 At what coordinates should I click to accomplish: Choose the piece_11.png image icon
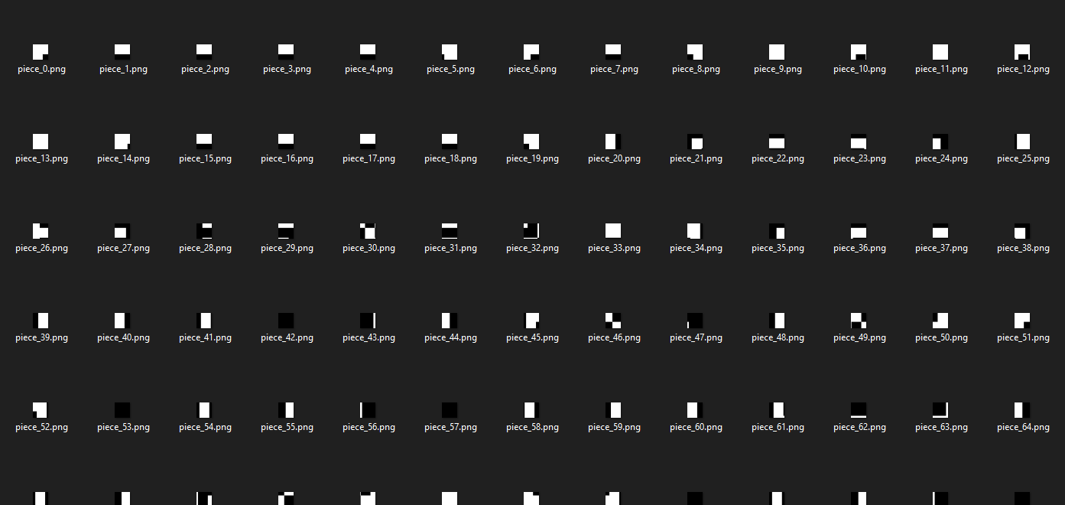941,52
